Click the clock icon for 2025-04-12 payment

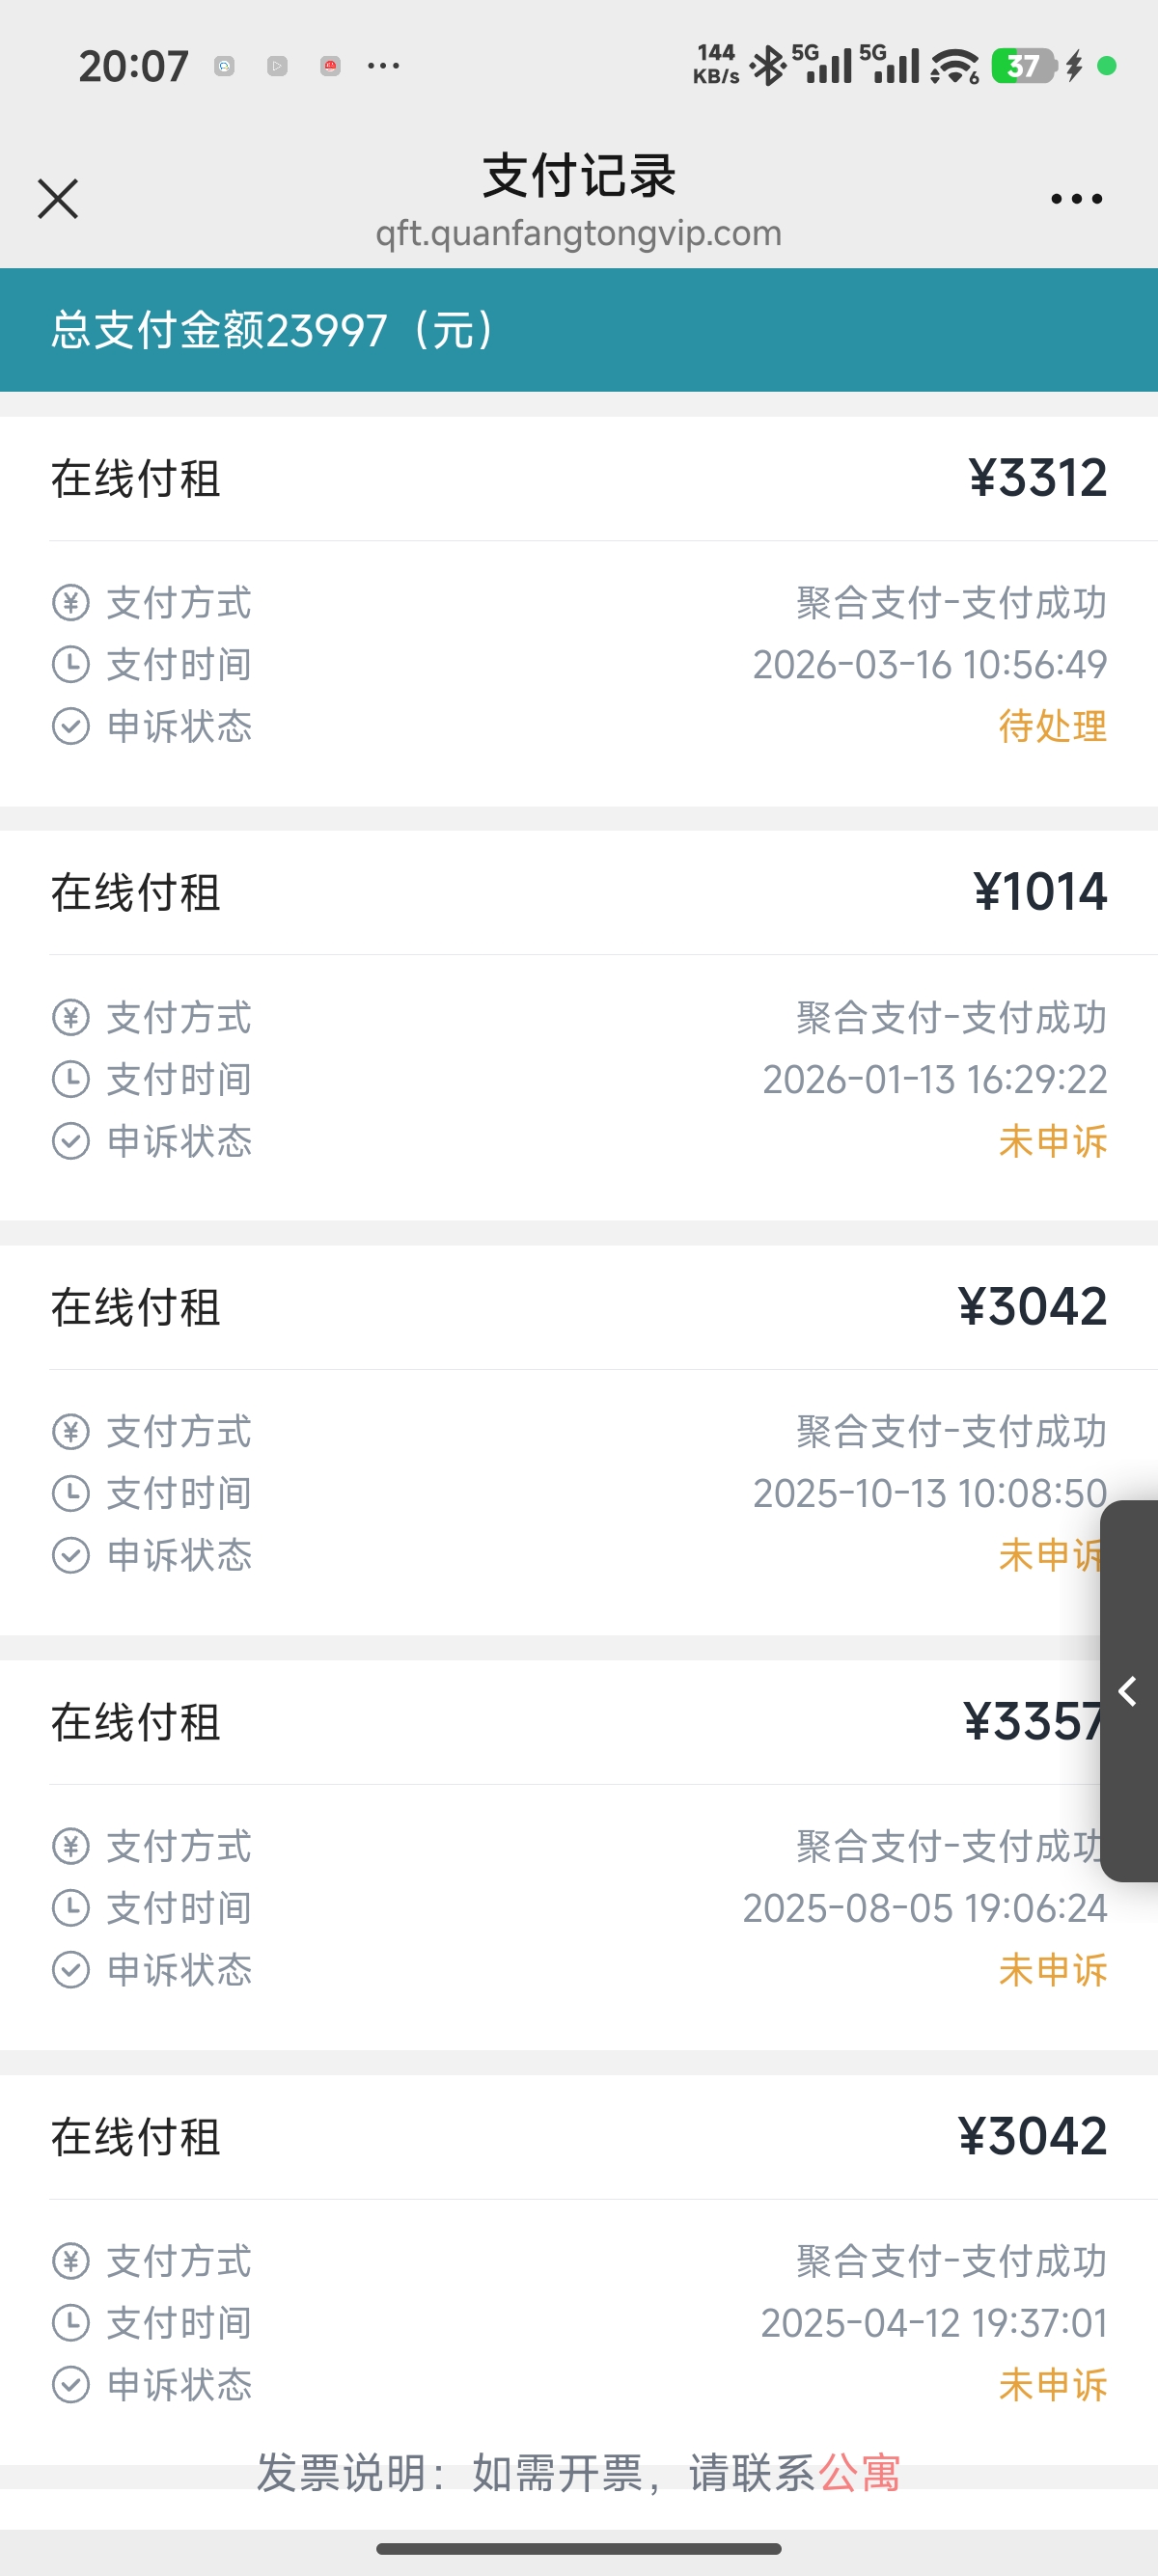pyautogui.click(x=71, y=2323)
